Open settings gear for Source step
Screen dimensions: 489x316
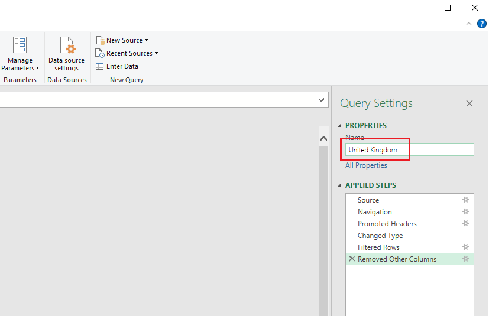(x=465, y=200)
